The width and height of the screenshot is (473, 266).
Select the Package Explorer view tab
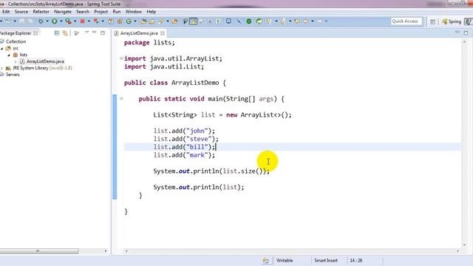[16, 33]
